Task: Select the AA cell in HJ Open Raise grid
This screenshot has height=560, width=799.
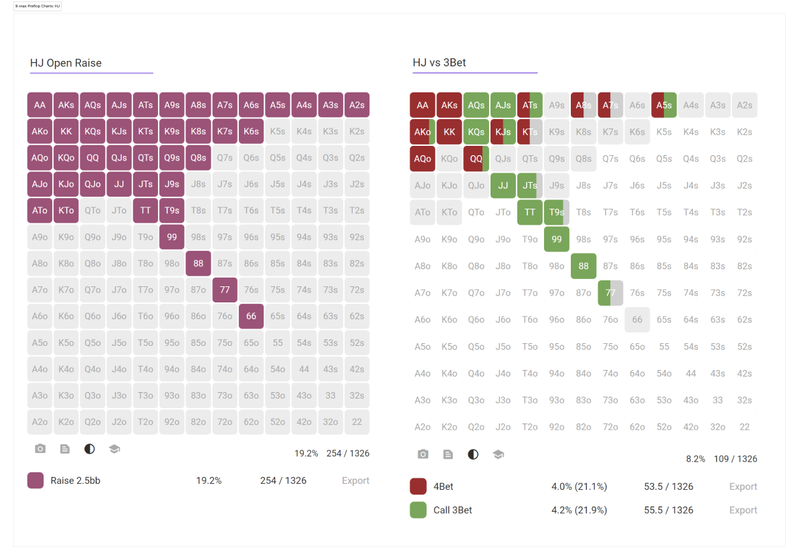Action: [x=39, y=105]
